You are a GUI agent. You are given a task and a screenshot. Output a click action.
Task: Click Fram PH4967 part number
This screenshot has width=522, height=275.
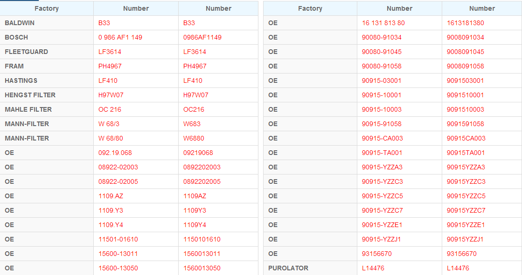(110, 66)
